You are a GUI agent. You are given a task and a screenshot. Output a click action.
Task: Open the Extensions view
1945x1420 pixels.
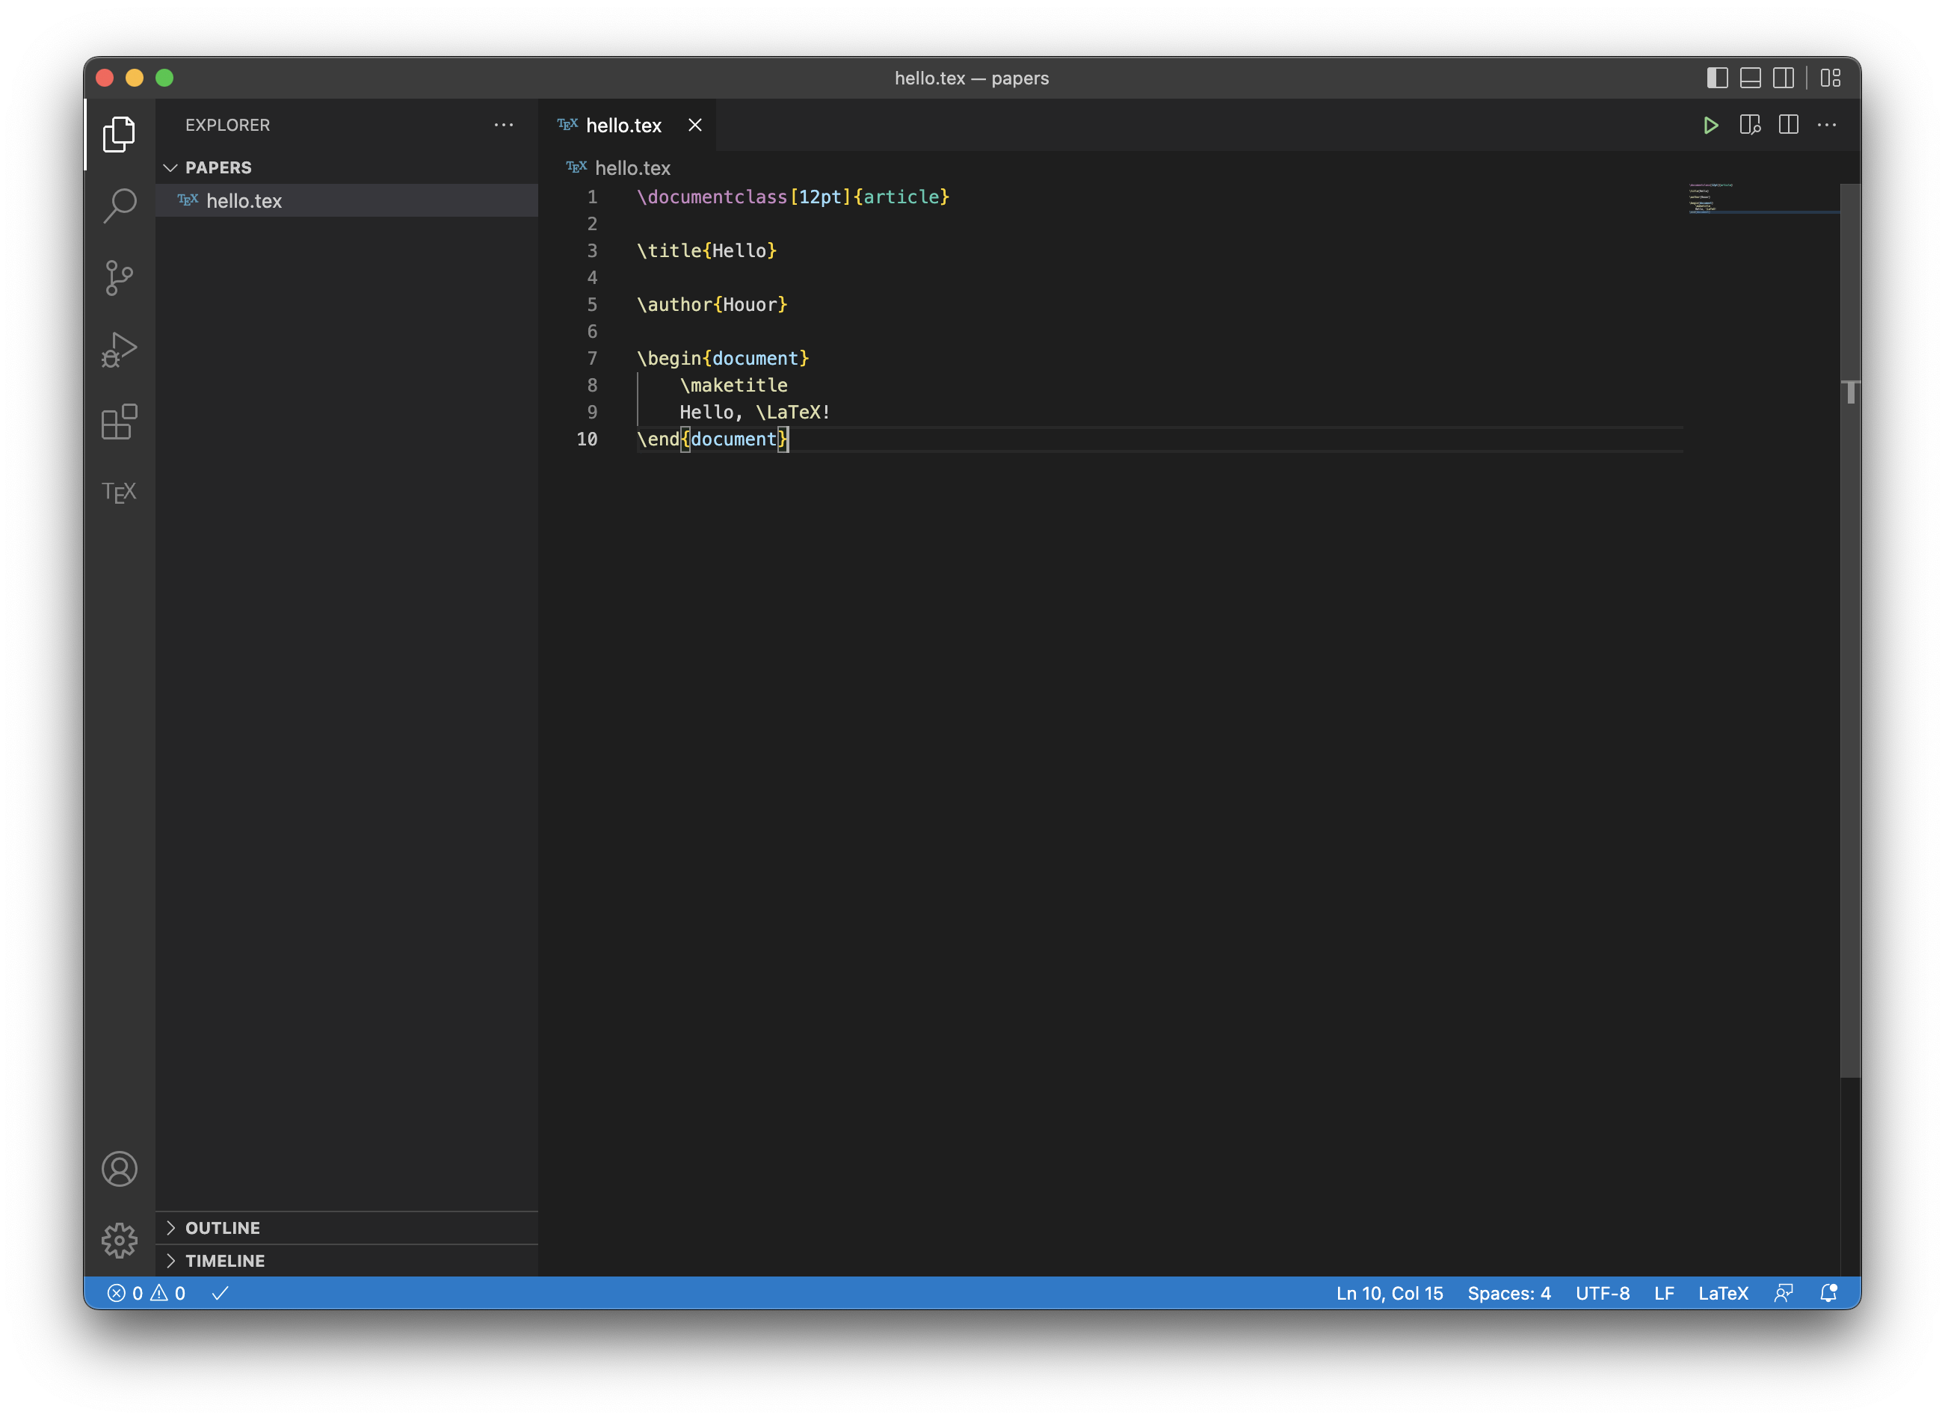point(120,422)
